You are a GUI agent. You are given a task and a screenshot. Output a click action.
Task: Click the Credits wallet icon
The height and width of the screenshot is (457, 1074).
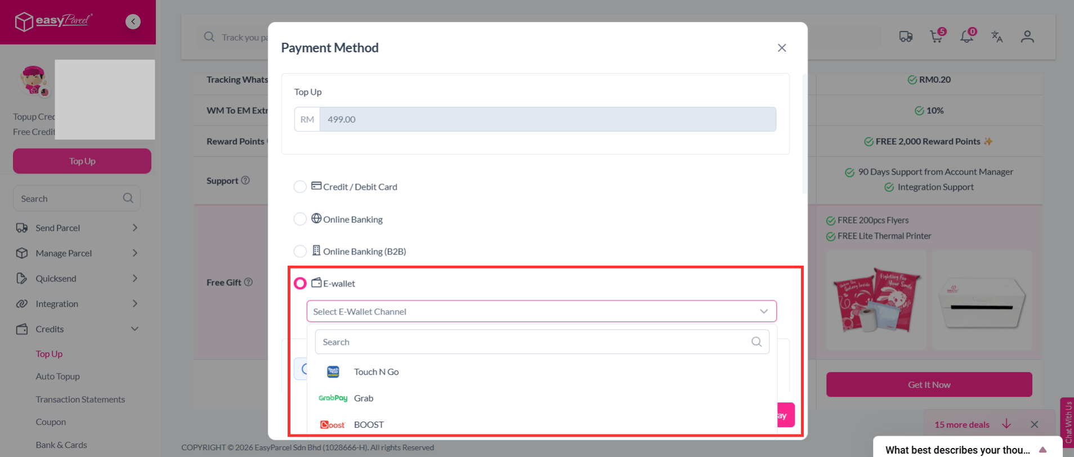point(22,329)
